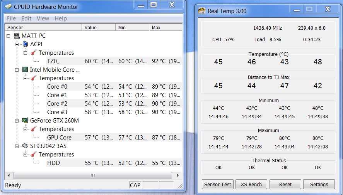Collapse the ST932042 3AS node
Screen dimensions: 343x195
point(17,146)
